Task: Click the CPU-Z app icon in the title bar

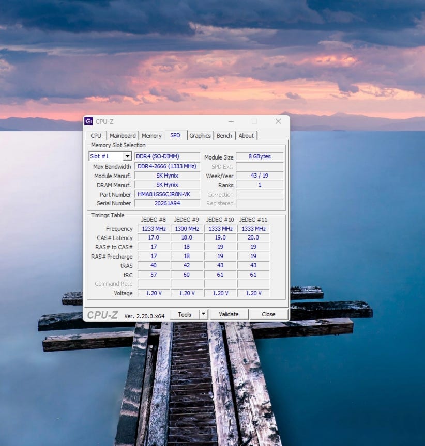Action: tap(88, 121)
